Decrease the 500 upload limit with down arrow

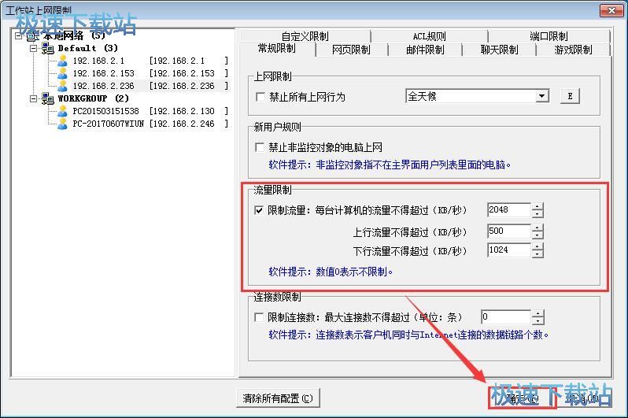537,235
